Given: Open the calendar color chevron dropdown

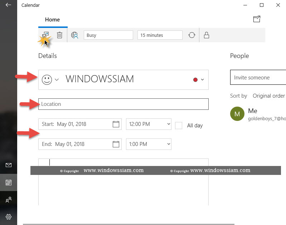Looking at the screenshot, I should 202,79.
